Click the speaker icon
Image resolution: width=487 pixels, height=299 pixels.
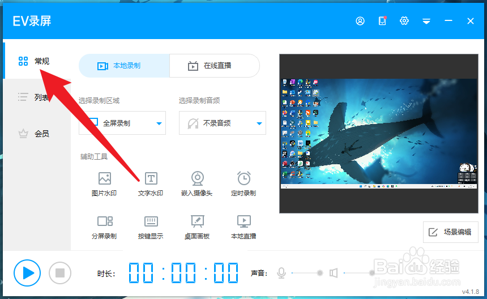click(334, 273)
